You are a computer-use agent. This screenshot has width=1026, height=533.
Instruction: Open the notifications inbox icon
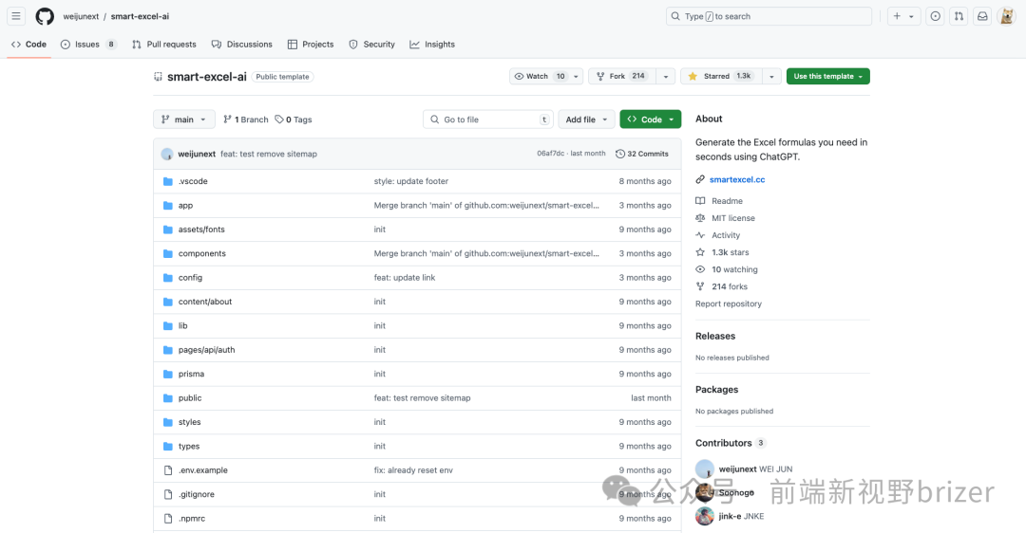point(982,16)
